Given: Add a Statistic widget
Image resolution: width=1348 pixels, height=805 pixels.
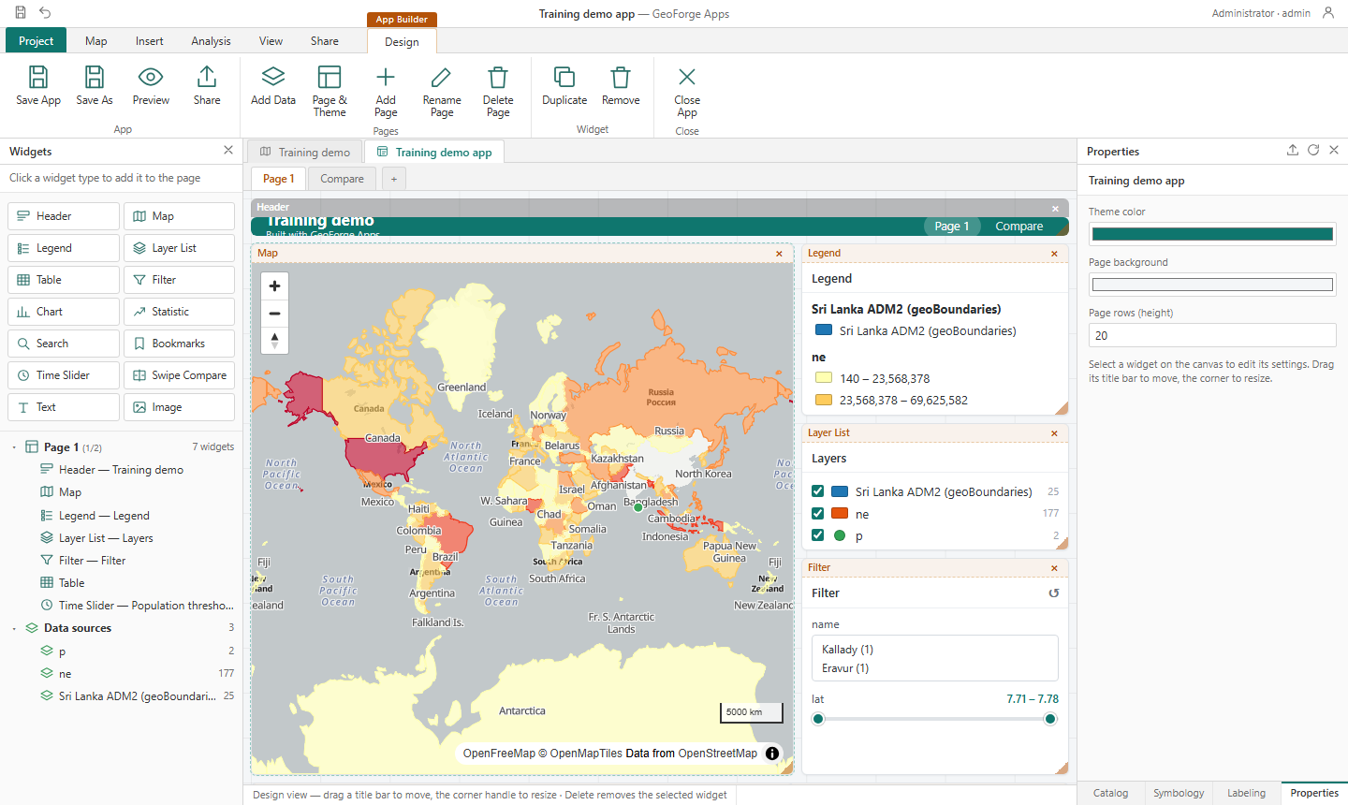Looking at the screenshot, I should tap(179, 312).
